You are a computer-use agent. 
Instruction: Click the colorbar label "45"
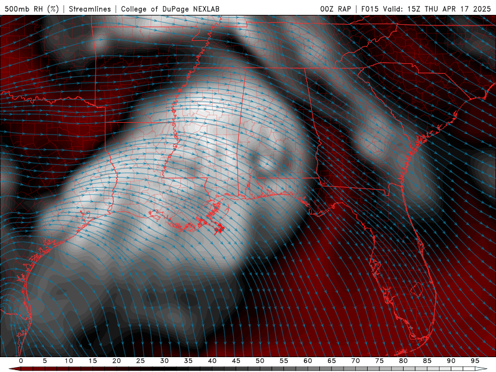[236, 361]
